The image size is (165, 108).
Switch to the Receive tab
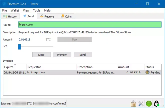(x=47, y=16)
